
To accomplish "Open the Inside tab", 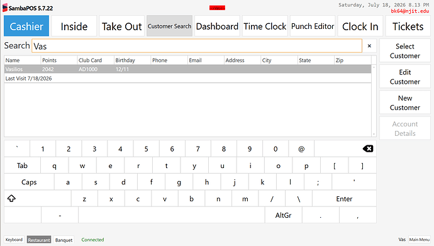I will point(74,26).
